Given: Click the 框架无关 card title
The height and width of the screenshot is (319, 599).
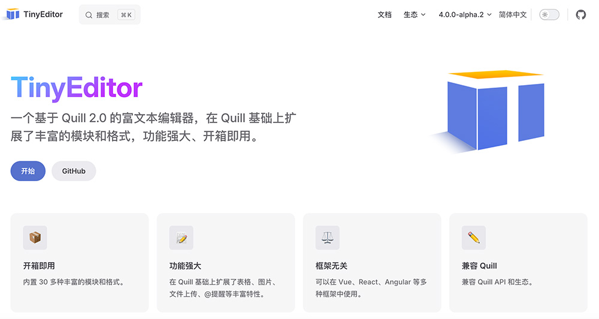Looking at the screenshot, I should click(332, 266).
